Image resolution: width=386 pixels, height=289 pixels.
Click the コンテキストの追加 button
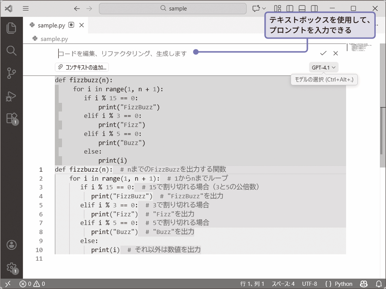coord(82,67)
